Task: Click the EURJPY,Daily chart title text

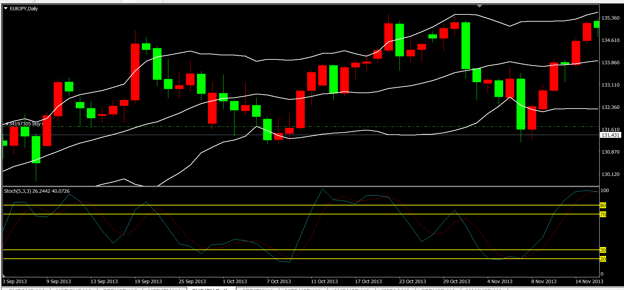Action: point(24,9)
